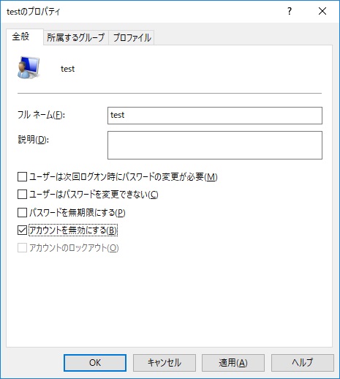Image resolution: width=340 pixels, height=379 pixels.
Task: Click into the 説明 text field
Action: point(215,145)
